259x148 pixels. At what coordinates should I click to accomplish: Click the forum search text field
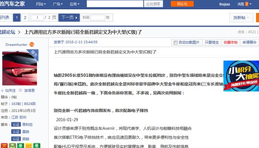coord(115,4)
